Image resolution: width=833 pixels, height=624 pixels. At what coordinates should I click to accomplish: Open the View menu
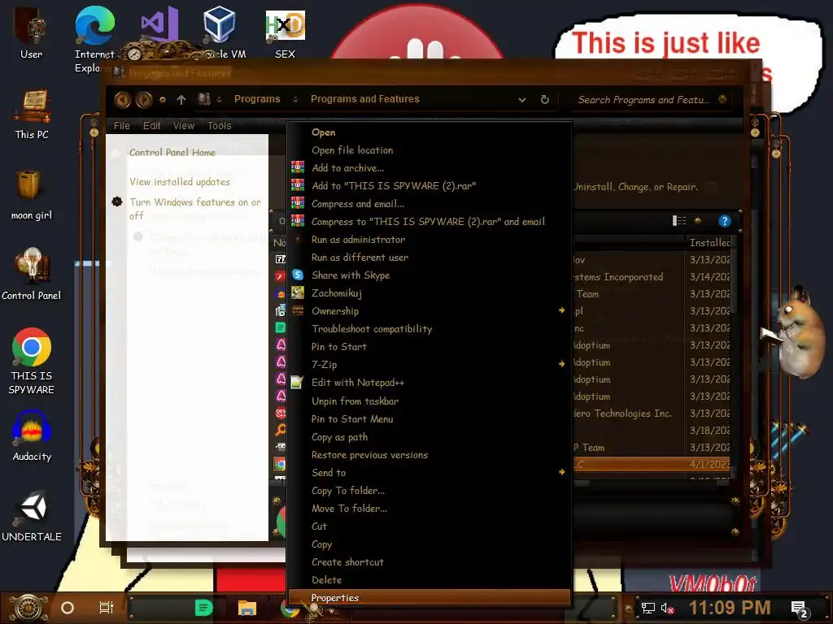pos(184,126)
